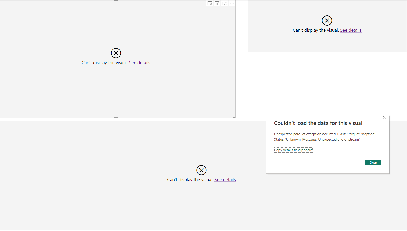
Task: Copy details to clipboard
Action: click(x=293, y=150)
